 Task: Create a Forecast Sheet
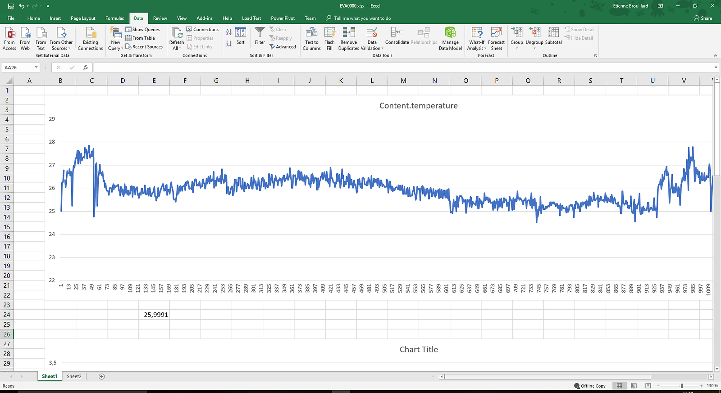pos(496,33)
